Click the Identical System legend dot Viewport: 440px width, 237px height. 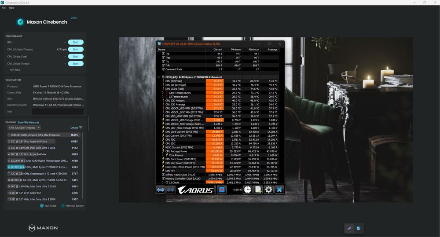coord(63,206)
